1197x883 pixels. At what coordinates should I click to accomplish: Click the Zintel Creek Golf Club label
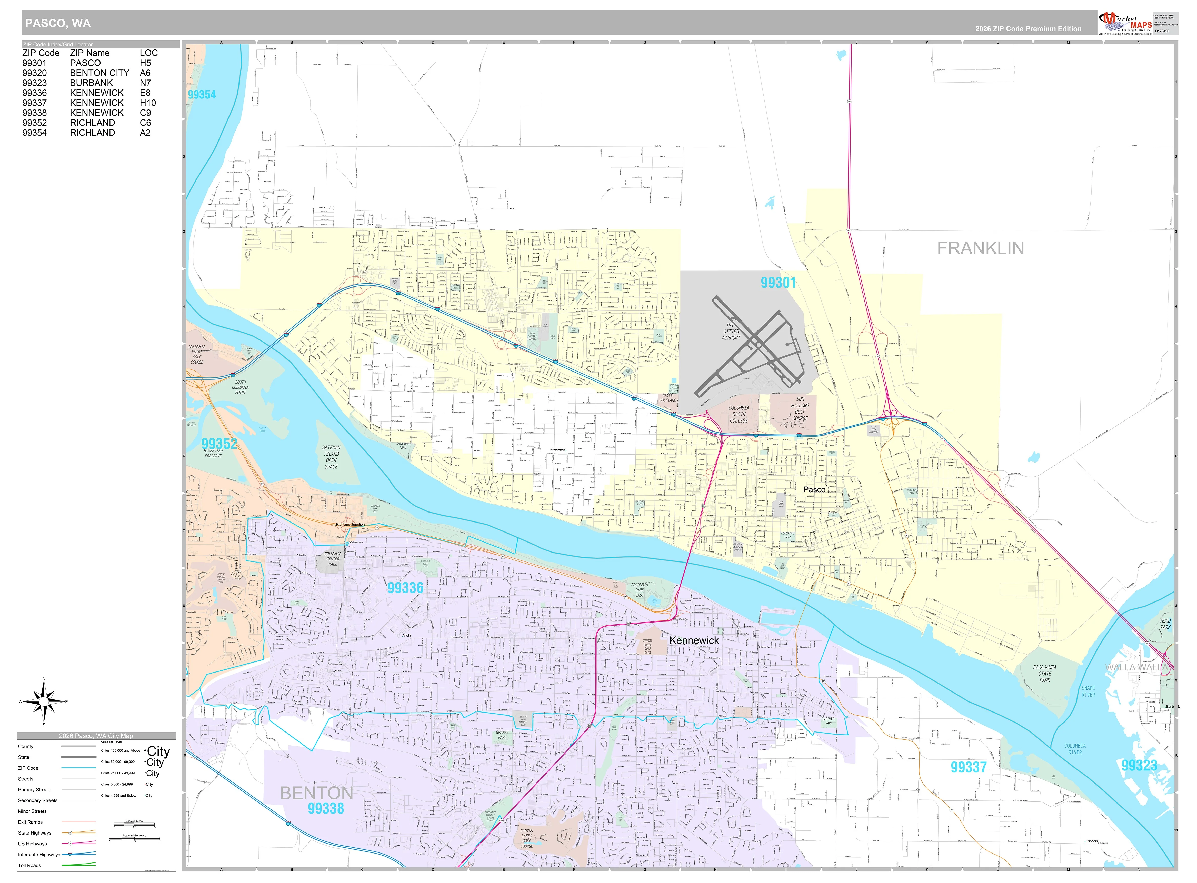point(647,647)
